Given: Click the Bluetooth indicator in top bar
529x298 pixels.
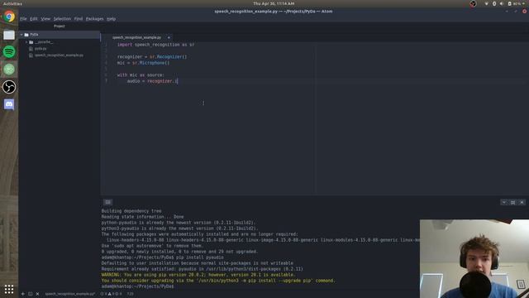Looking at the screenshot, I should coord(494,3).
